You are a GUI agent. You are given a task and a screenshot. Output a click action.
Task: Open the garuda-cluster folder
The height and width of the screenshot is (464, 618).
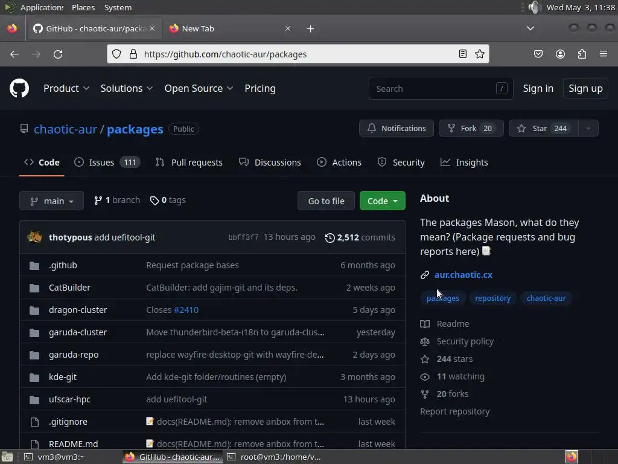pyautogui.click(x=78, y=332)
